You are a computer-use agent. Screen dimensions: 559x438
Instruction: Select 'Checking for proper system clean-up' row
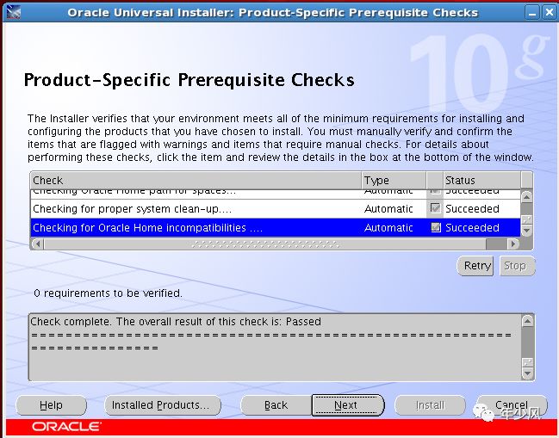pos(276,208)
